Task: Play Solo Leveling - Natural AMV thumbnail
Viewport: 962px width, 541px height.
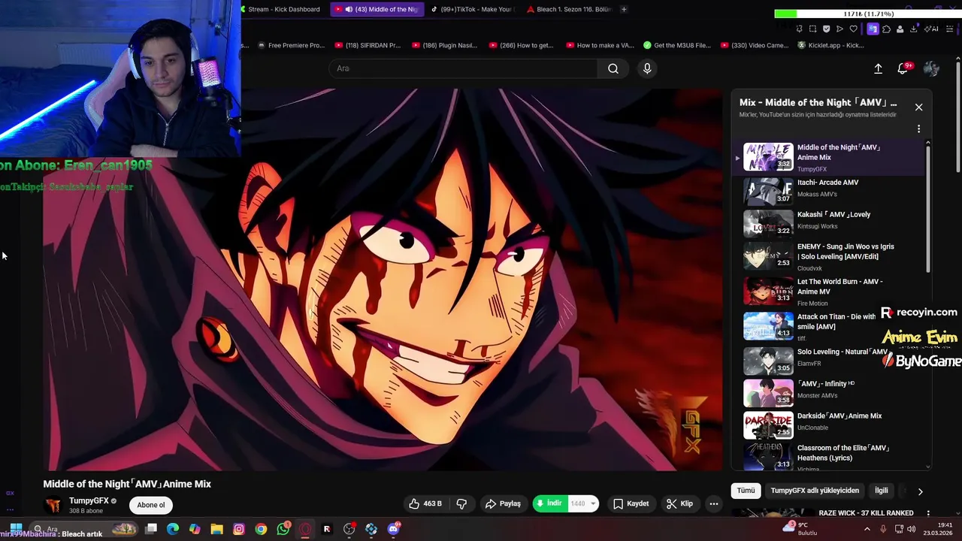Action: 768,361
